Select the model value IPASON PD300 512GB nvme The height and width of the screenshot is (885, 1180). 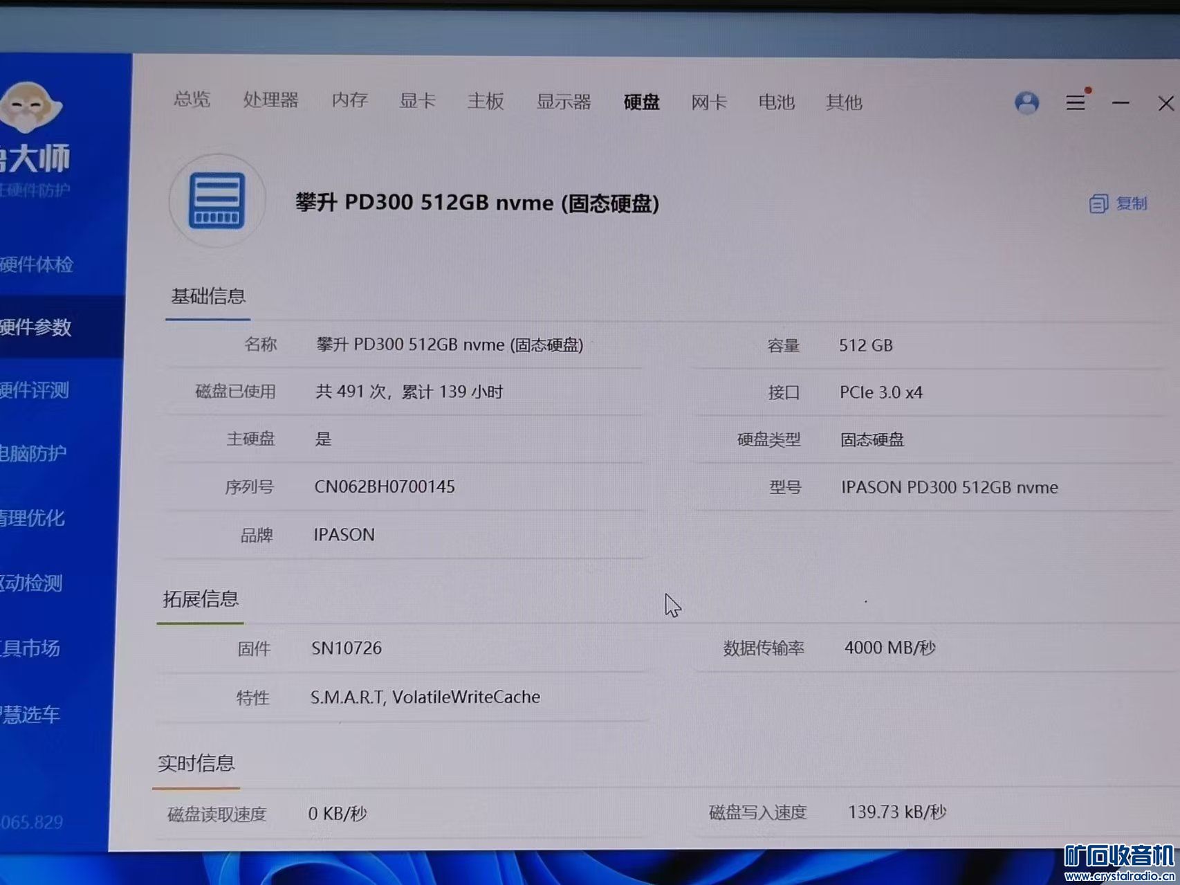(x=950, y=487)
